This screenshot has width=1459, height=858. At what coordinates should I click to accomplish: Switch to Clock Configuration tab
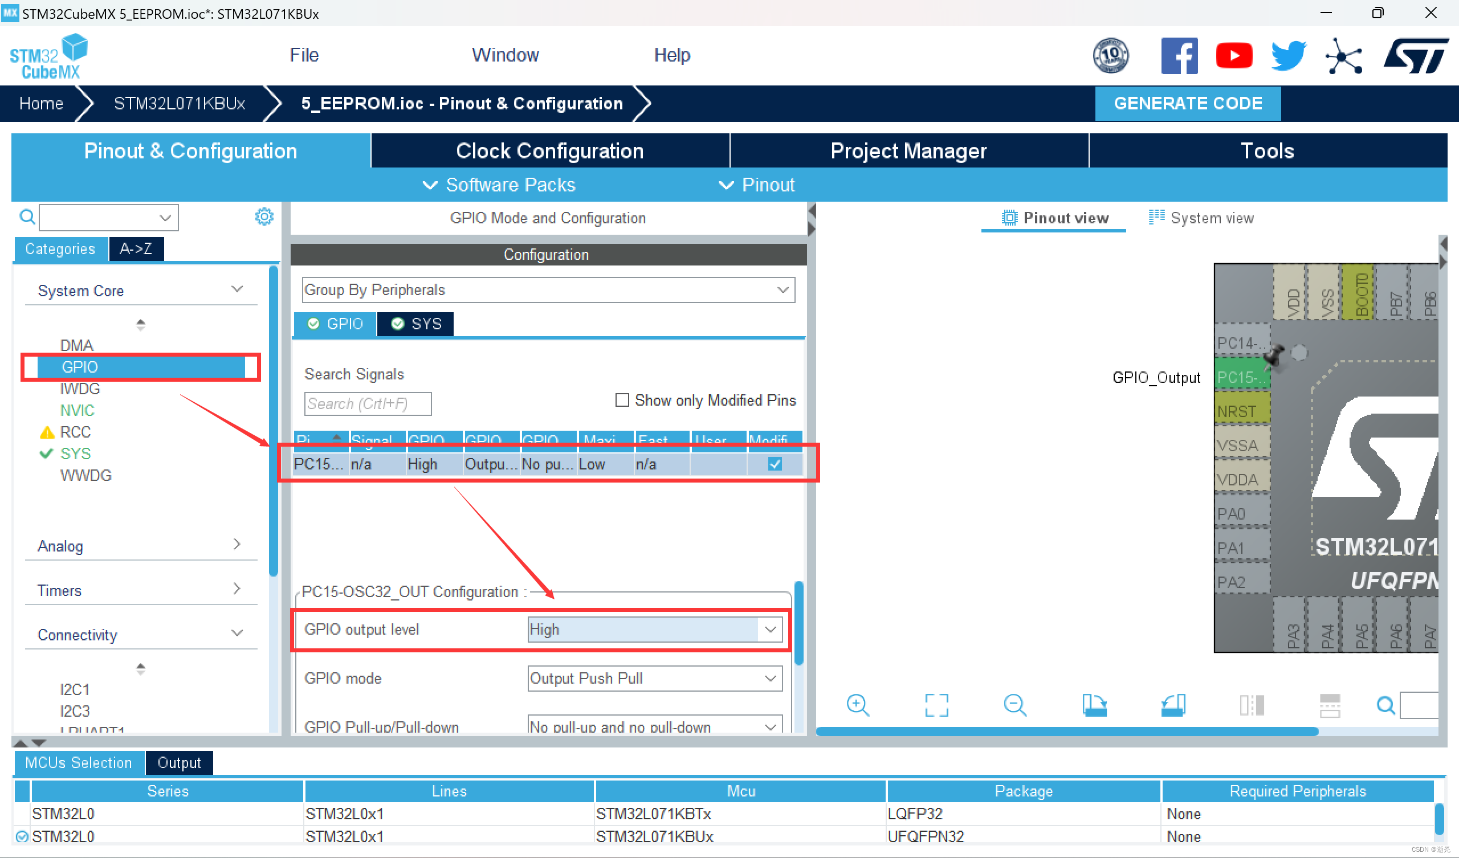[x=549, y=150]
